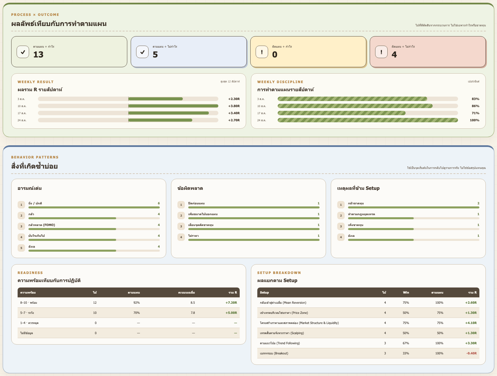
Task: Select the ไม่มีข้อมูล readiness row
Action: coord(129,333)
